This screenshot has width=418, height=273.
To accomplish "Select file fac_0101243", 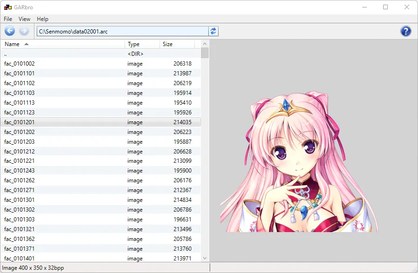I will [101, 171].
